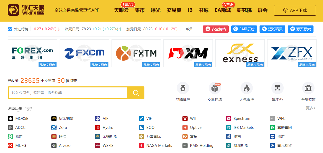Click the Alvexo broker icon
The height and width of the screenshot is (153, 323).
coord(54,146)
